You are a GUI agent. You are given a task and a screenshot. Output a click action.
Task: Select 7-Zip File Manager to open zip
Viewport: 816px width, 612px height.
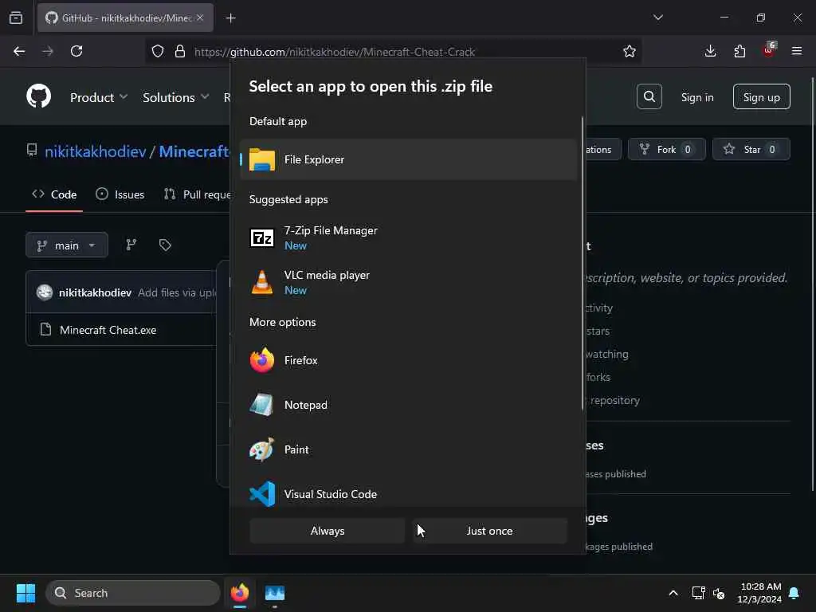(x=408, y=237)
